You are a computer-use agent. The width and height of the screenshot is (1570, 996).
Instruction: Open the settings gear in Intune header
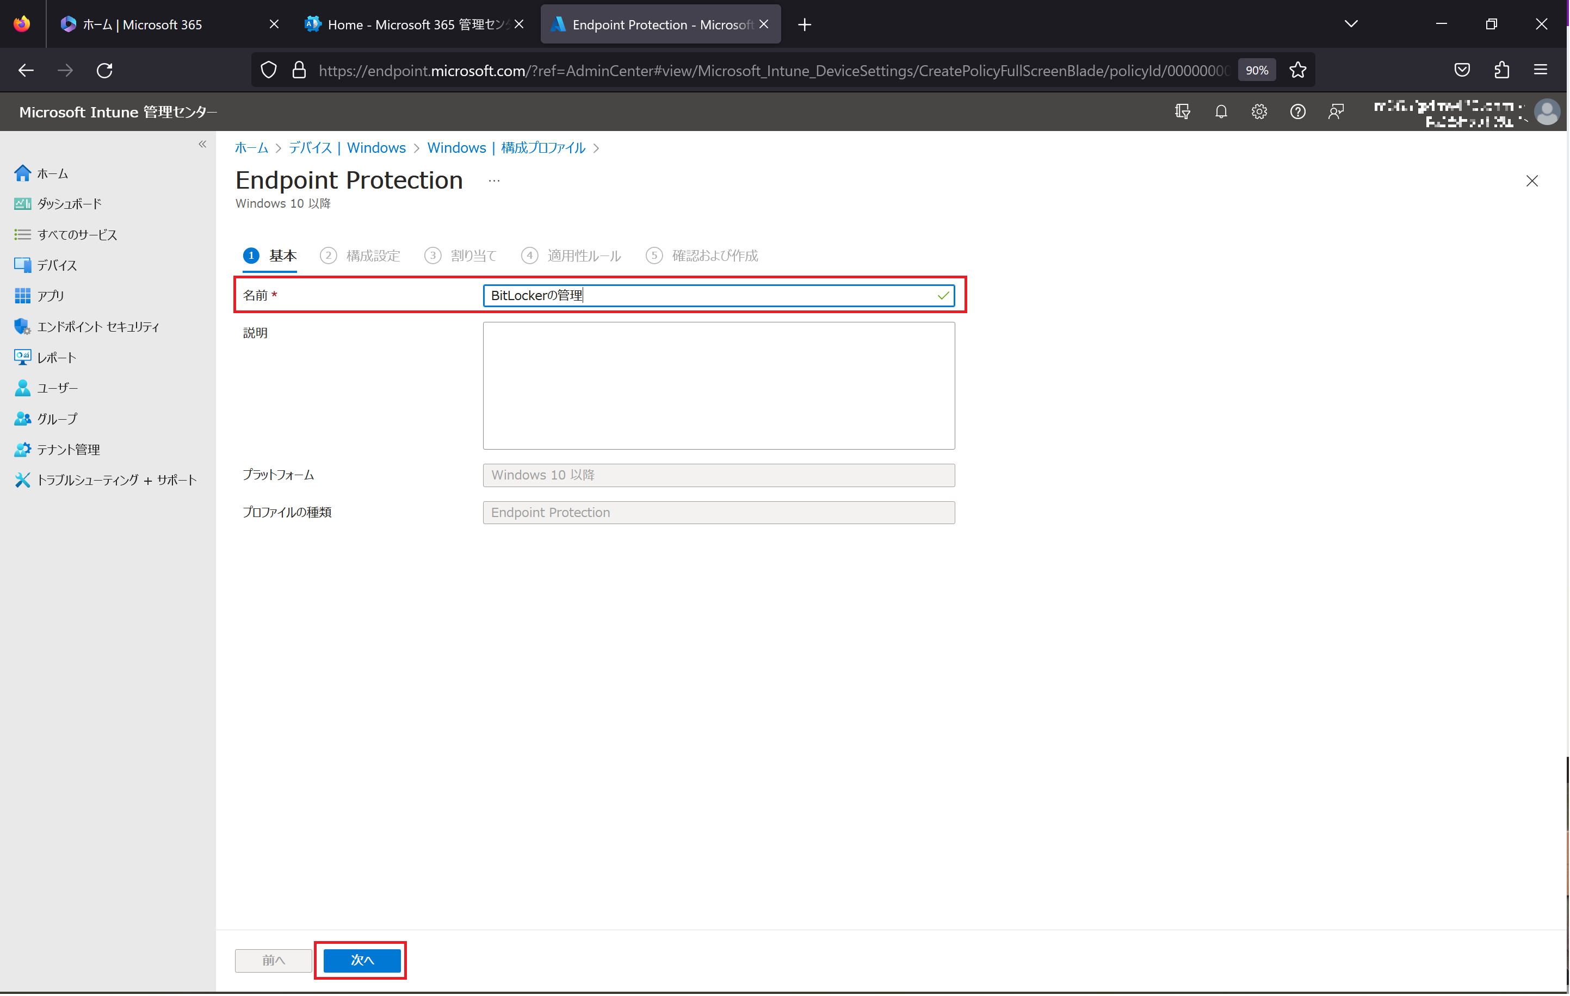click(1260, 111)
